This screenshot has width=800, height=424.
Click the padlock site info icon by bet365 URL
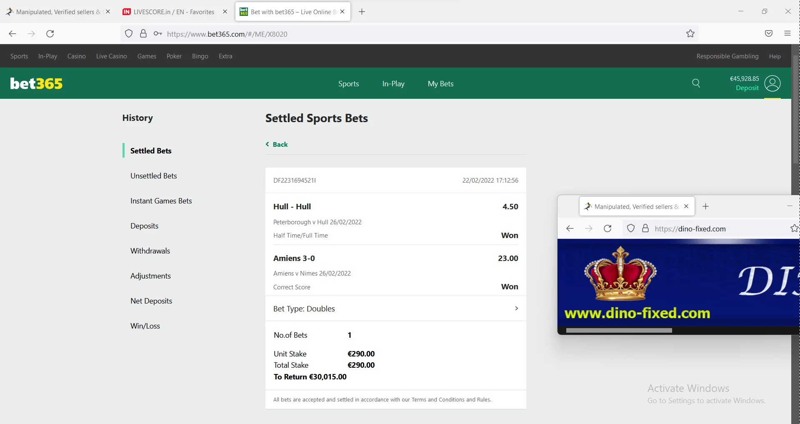[x=143, y=34]
